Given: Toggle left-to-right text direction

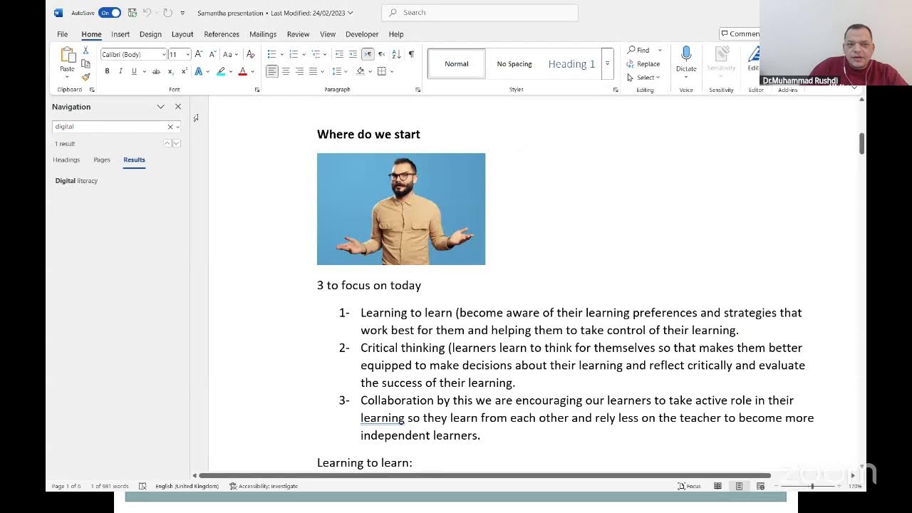Looking at the screenshot, I should tap(368, 54).
